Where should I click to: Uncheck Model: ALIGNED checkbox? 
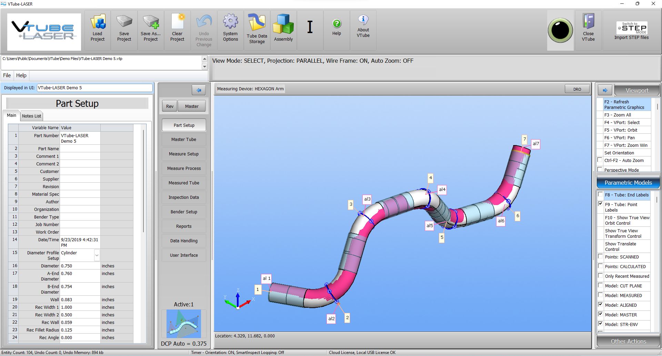click(x=600, y=305)
